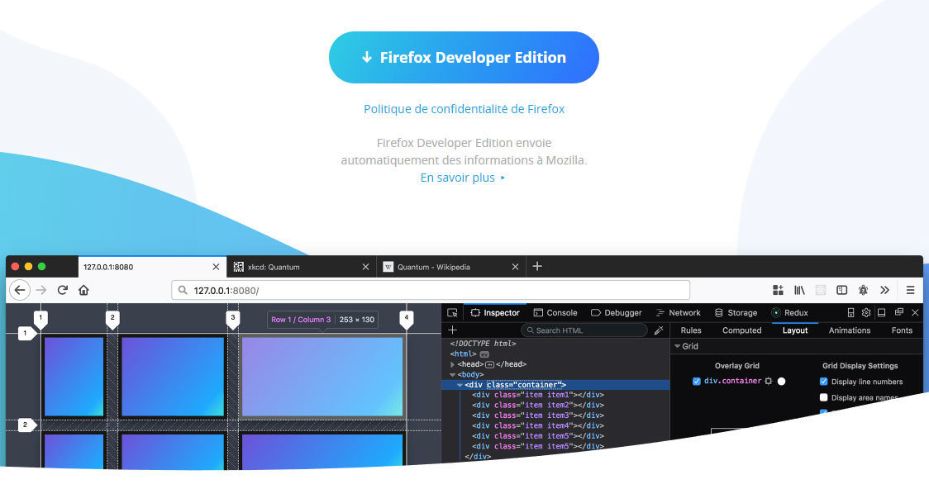Switch to the Quantum - Wikipedia tab
929x489 pixels.
click(451, 267)
